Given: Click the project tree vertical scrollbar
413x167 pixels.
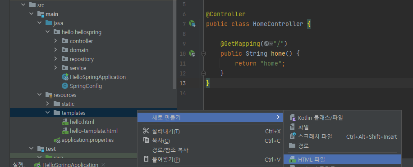Looking at the screenshot, I should coord(174,44).
